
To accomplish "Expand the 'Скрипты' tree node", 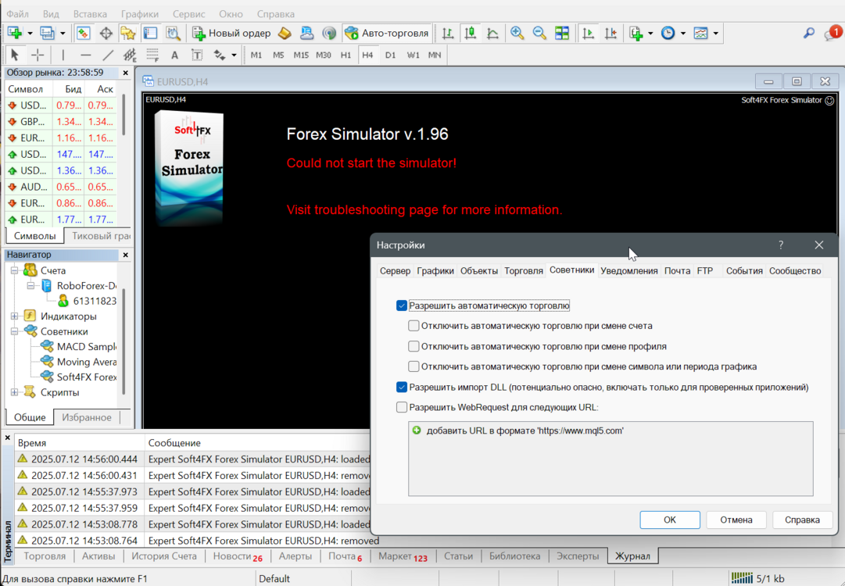I will coord(15,392).
